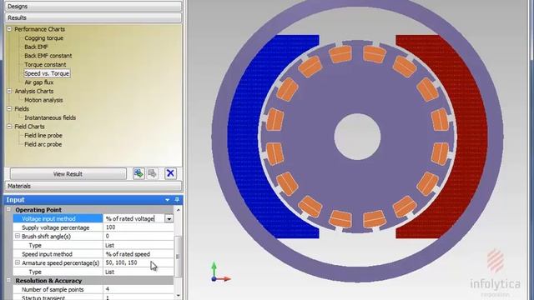Select Motion analysis item

pyautogui.click(x=43, y=100)
